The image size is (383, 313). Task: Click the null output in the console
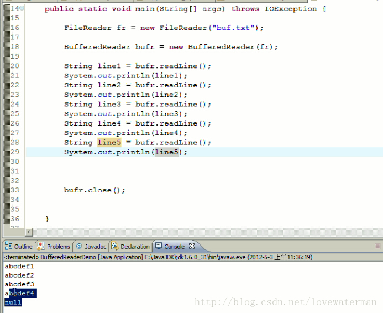pyautogui.click(x=13, y=302)
